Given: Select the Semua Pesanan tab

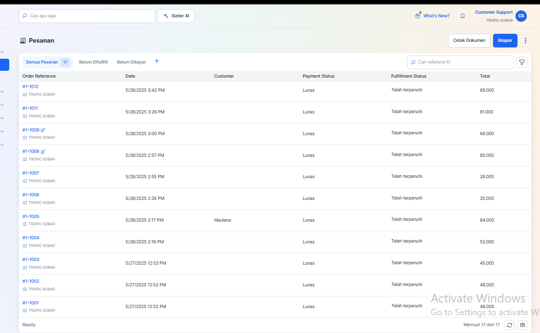Looking at the screenshot, I should click(42, 62).
